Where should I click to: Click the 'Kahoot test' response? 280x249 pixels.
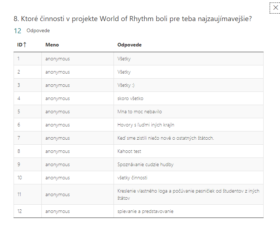click(x=129, y=151)
